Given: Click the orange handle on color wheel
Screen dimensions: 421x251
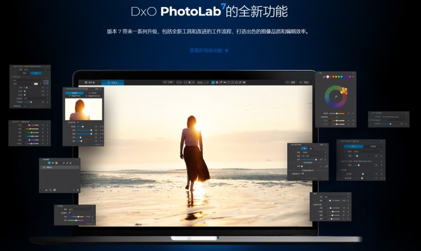Looking at the screenshot, I should click(344, 91).
